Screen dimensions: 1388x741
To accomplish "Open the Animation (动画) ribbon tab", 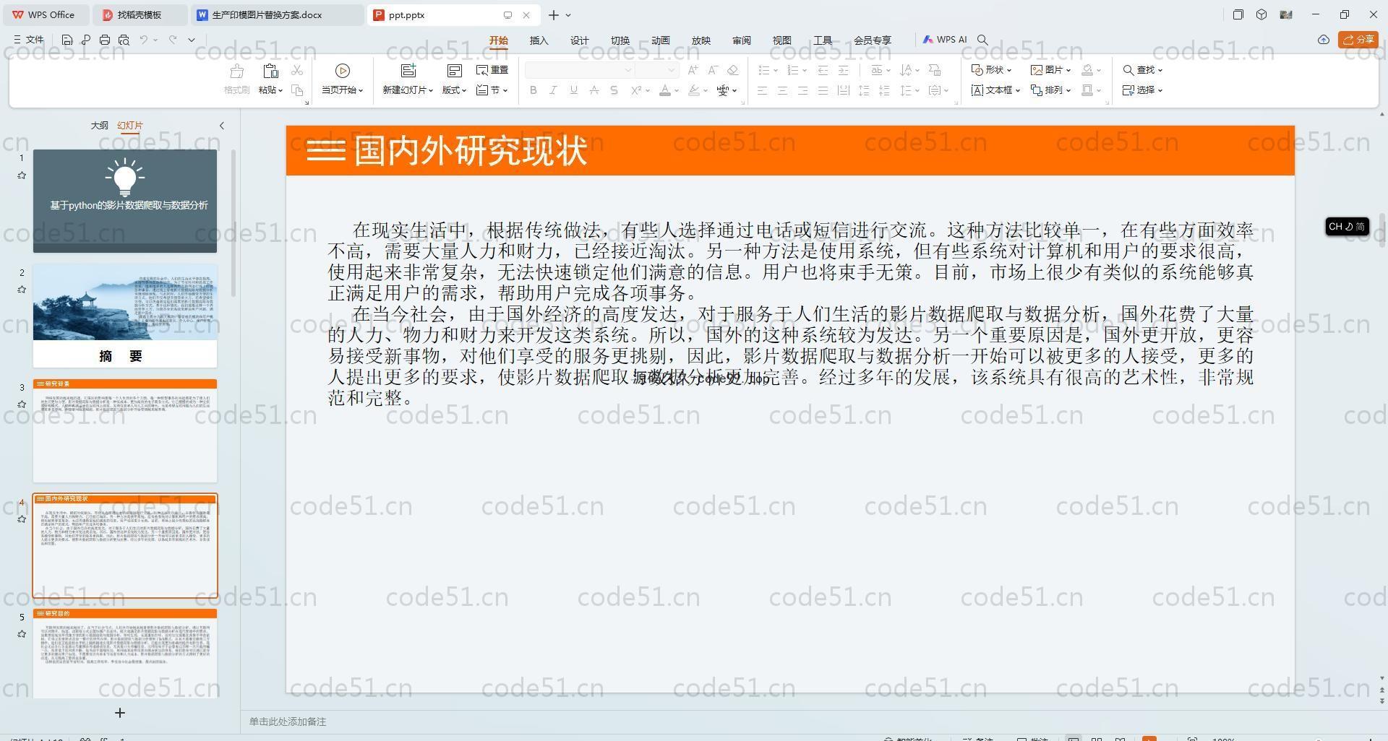I will (x=660, y=40).
